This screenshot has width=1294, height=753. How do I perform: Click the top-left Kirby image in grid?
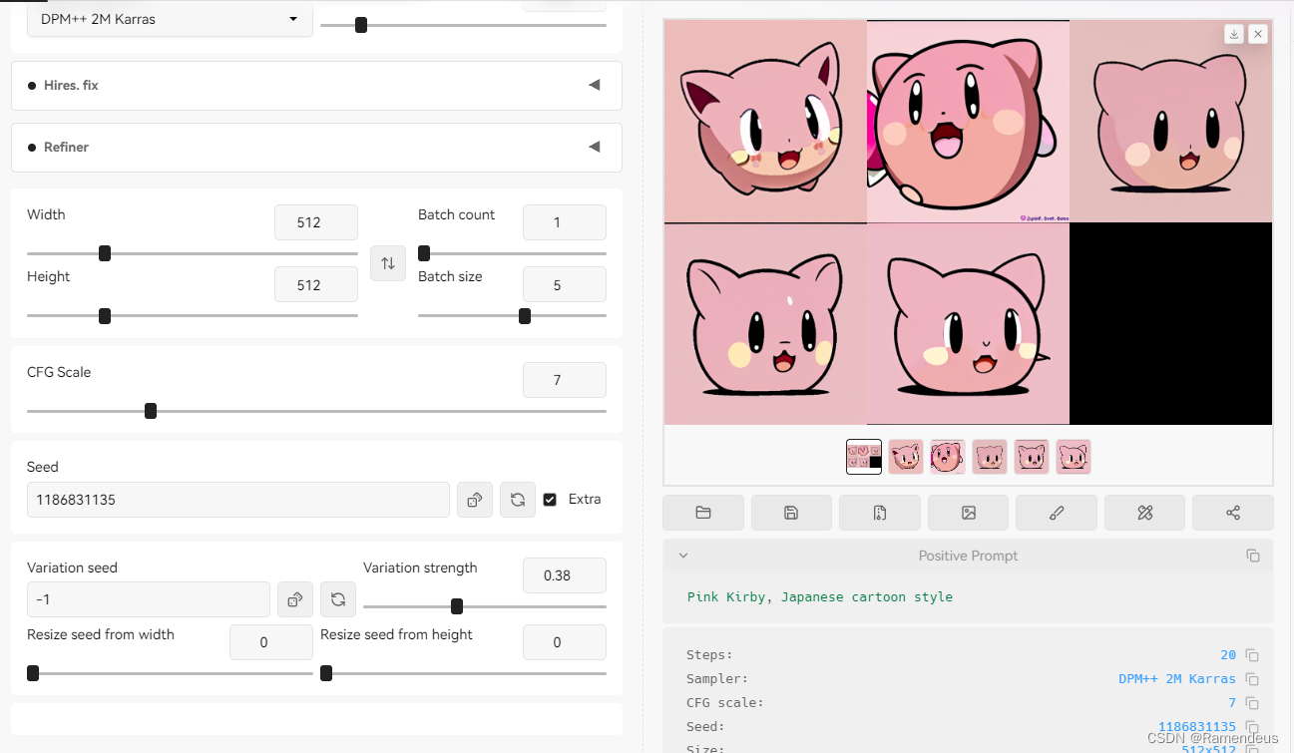tap(765, 121)
